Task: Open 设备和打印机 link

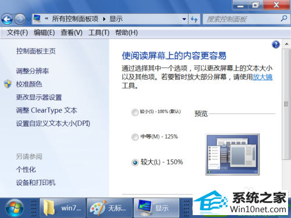Action: (x=36, y=183)
